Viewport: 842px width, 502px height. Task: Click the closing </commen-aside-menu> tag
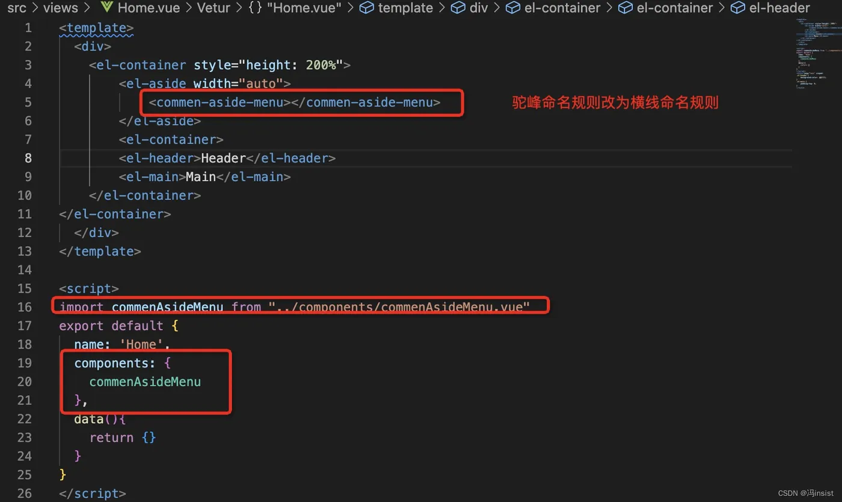coord(366,102)
